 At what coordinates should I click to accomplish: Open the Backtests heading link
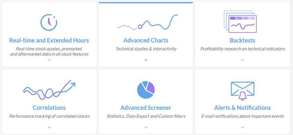[243, 40]
